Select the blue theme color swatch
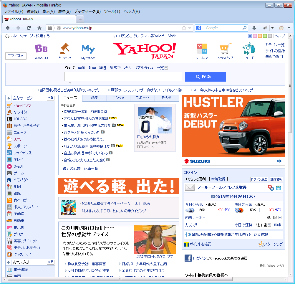The height and width of the screenshot is (284, 295). point(250,36)
